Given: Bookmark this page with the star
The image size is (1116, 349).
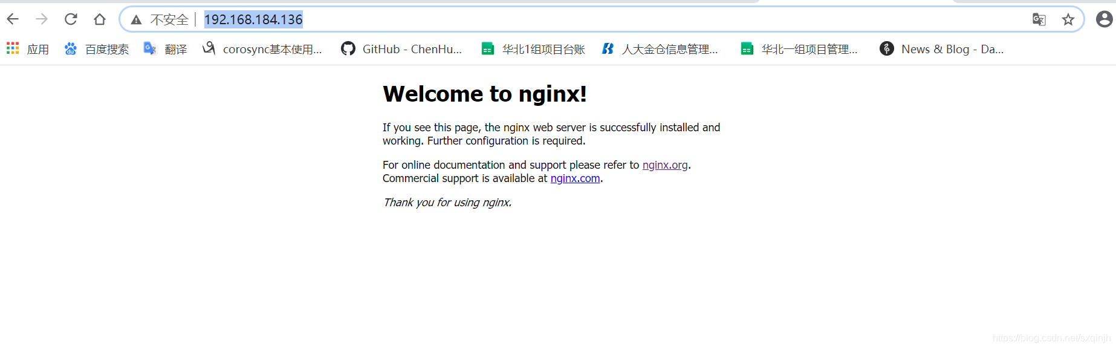Looking at the screenshot, I should (1068, 19).
